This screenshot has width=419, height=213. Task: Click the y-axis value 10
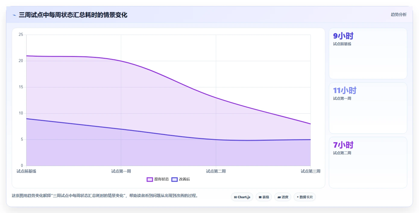pos(21,113)
